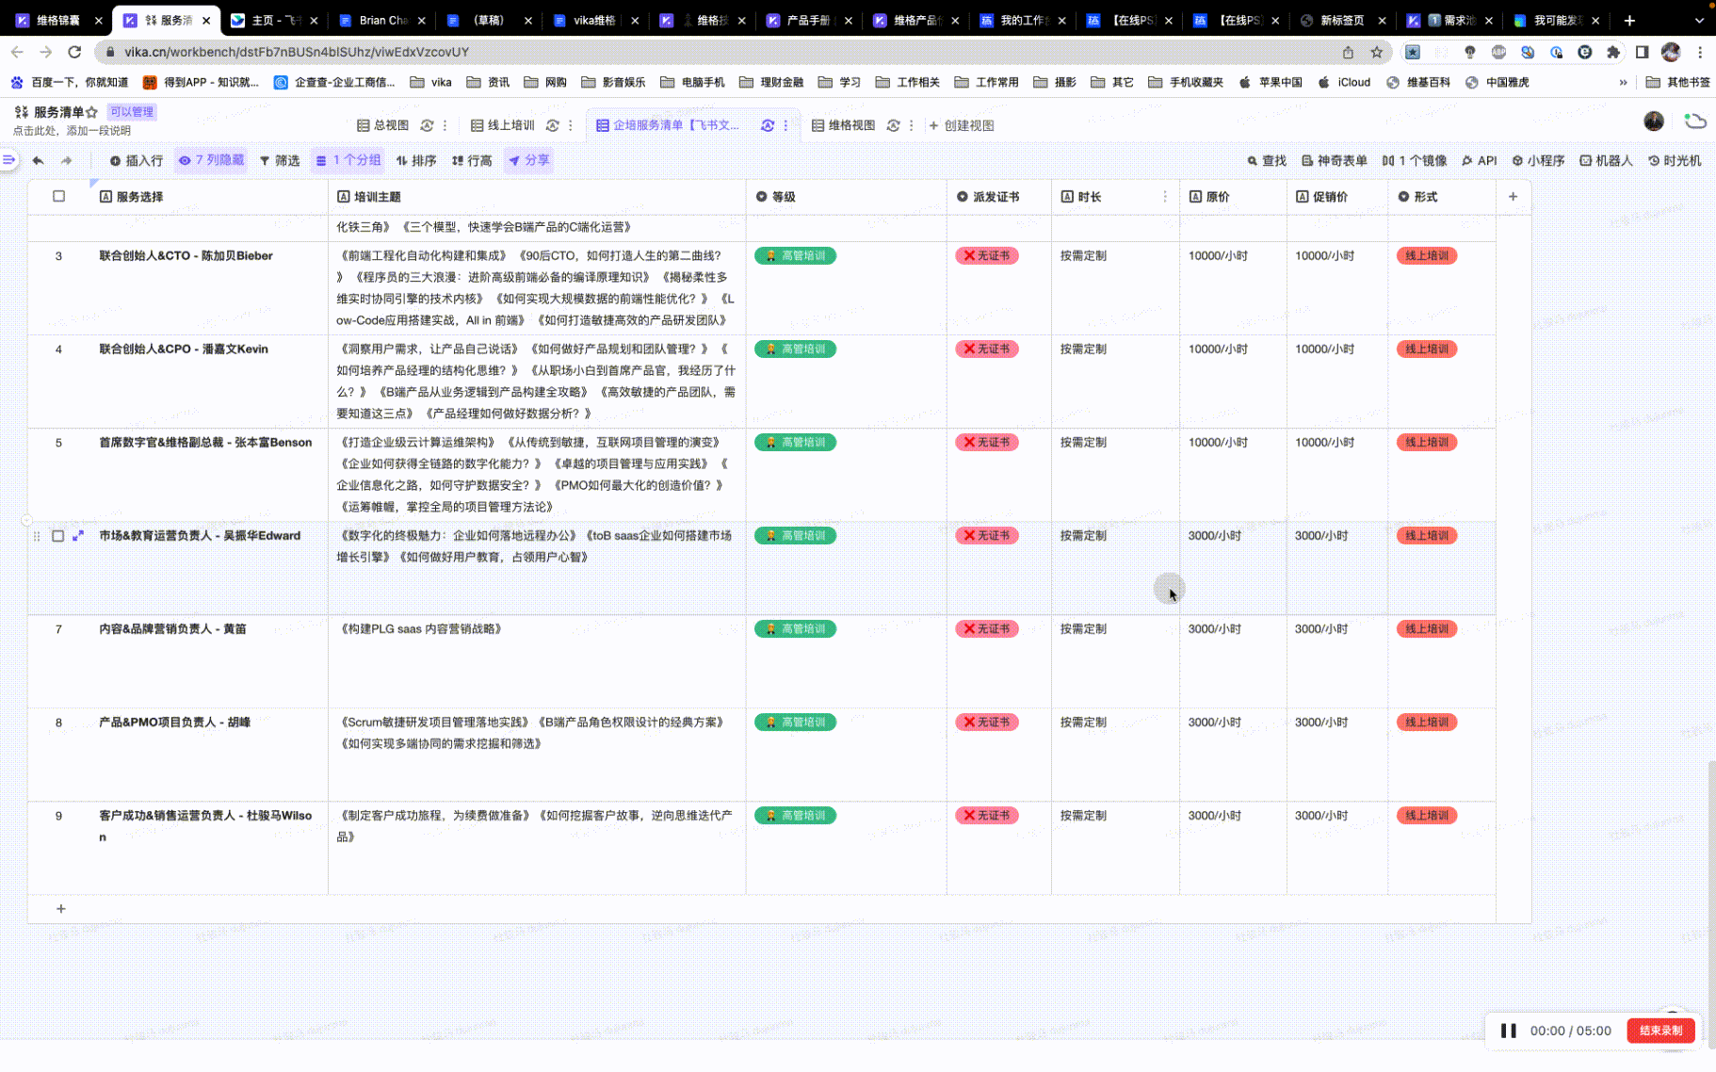1716x1072 pixels.
Task: Open 时光机 time machine history
Action: click(x=1675, y=161)
